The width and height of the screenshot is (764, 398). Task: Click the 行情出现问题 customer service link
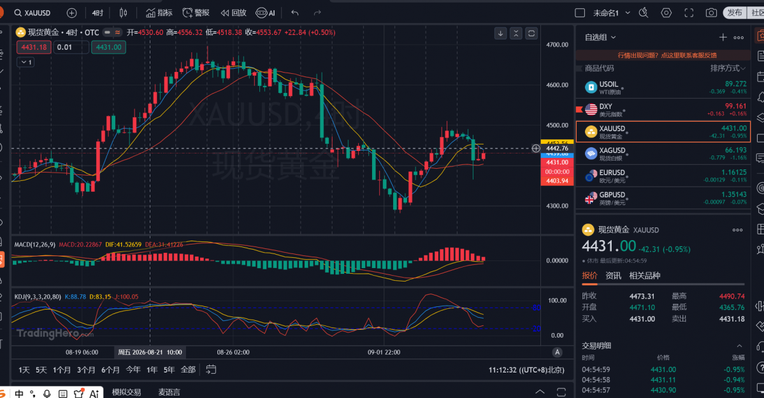click(x=667, y=55)
